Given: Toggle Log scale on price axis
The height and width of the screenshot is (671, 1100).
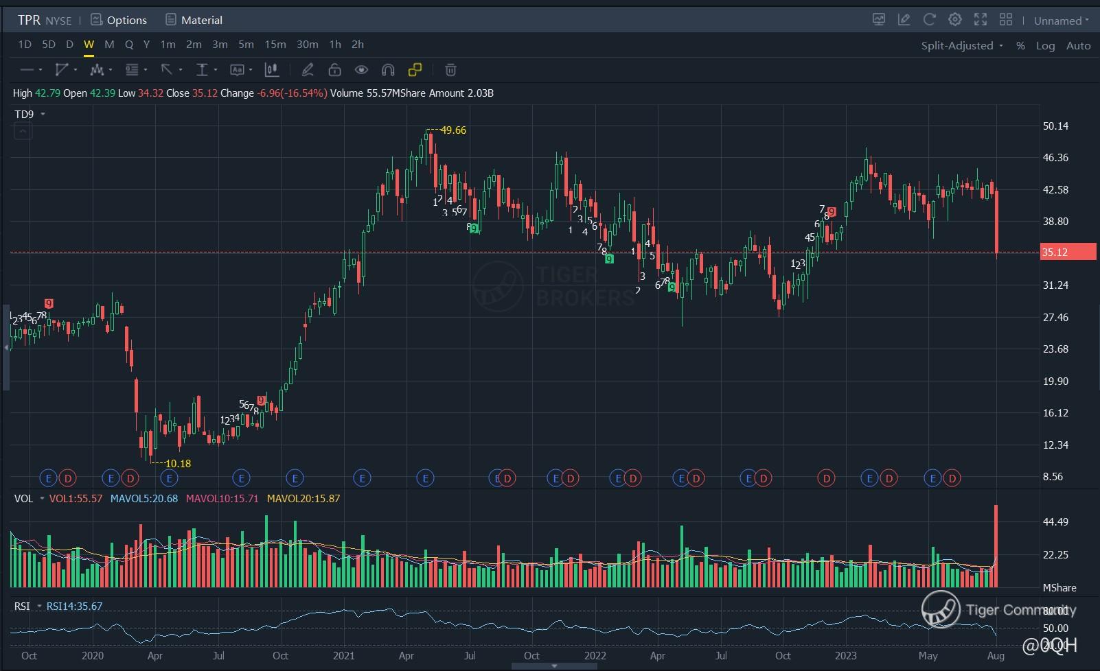Looking at the screenshot, I should 1045,45.
